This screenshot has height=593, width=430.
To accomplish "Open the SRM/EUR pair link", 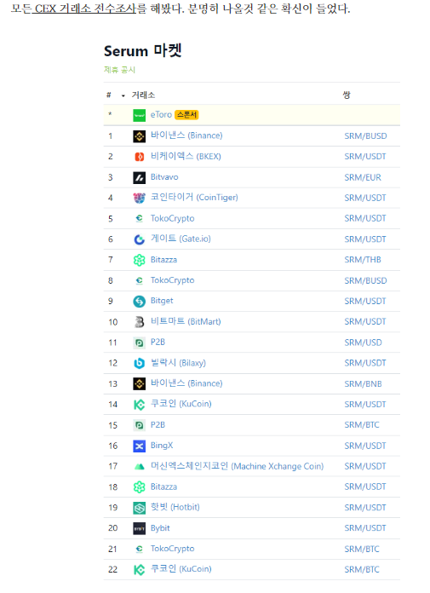I will click(x=363, y=177).
